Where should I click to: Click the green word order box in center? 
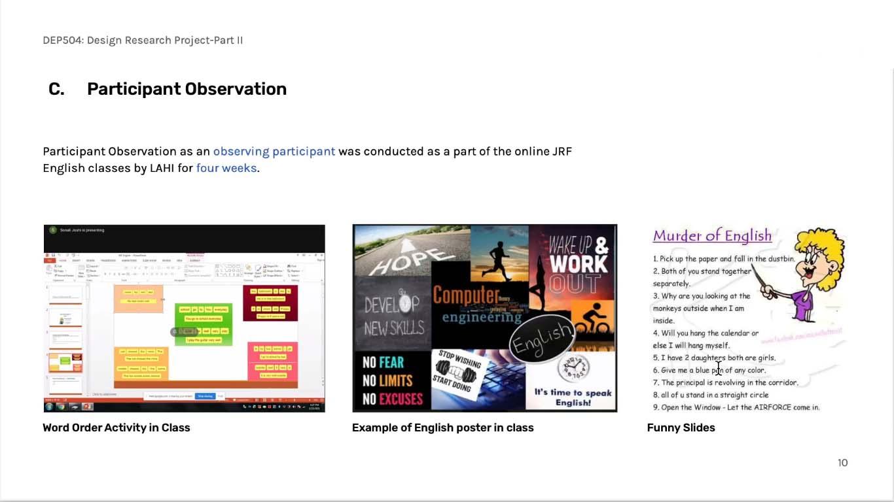(x=203, y=324)
